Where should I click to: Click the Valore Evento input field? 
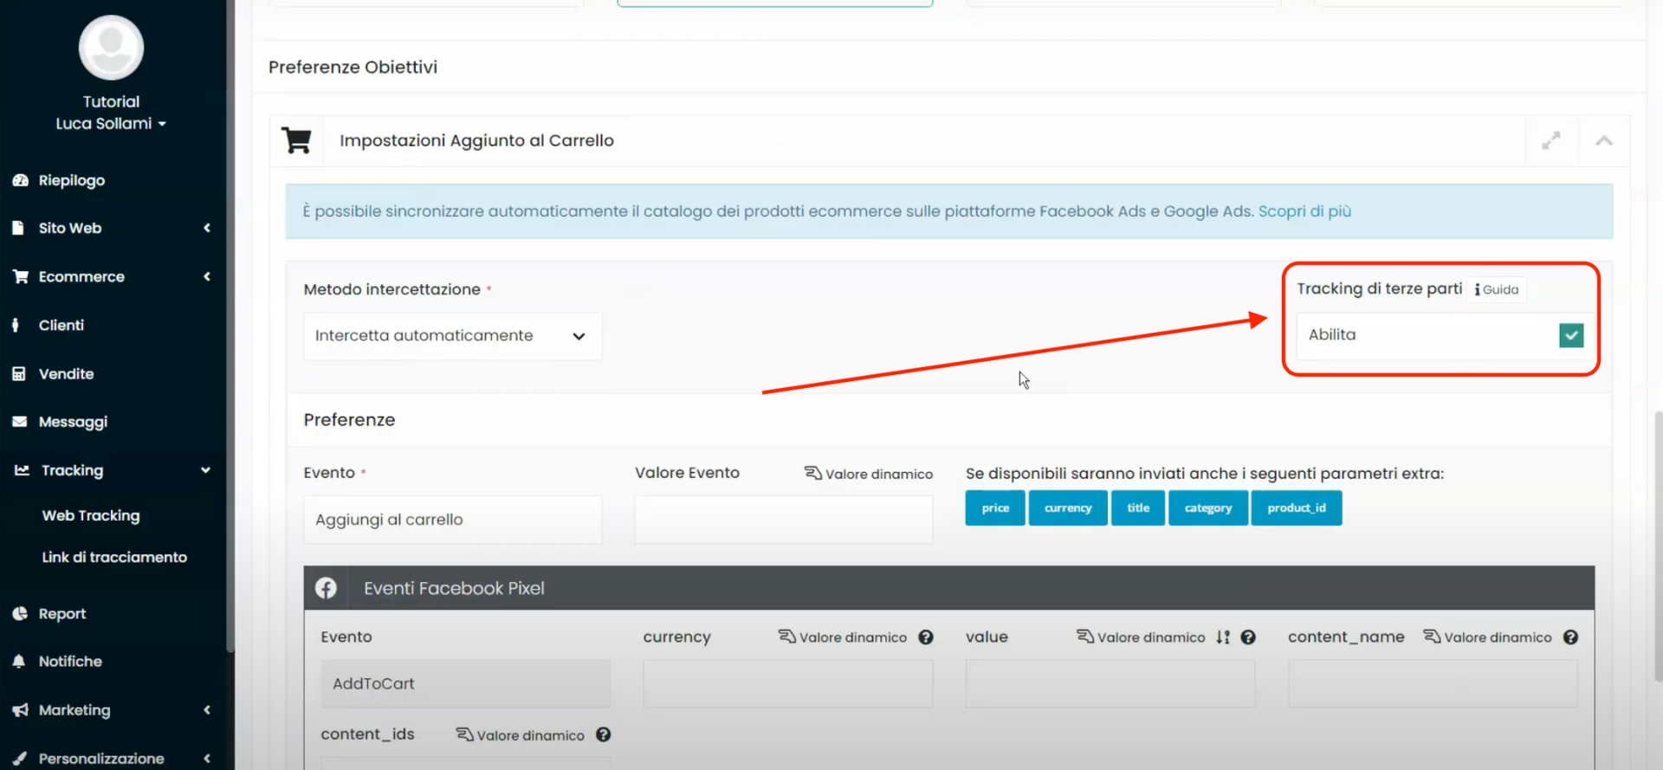tap(784, 520)
